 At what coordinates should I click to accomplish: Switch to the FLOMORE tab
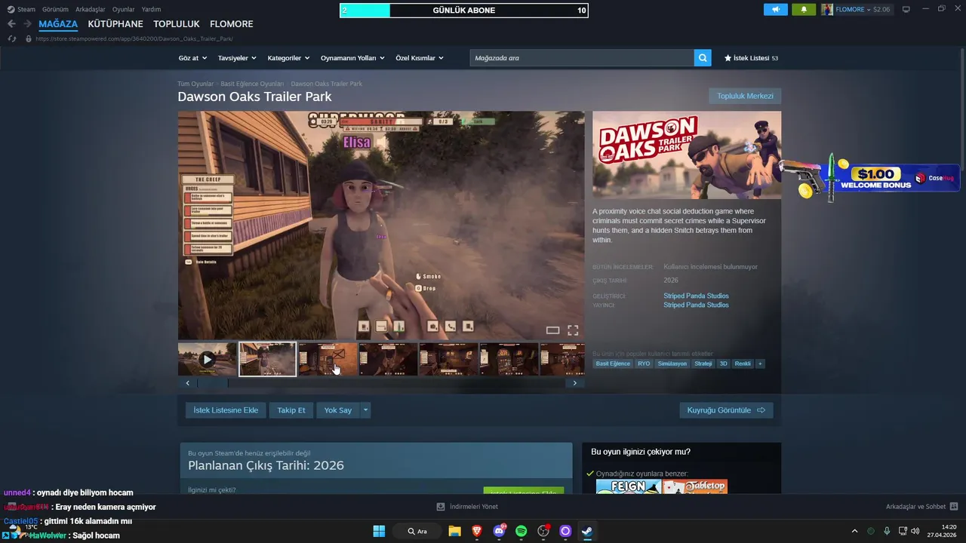click(x=232, y=24)
